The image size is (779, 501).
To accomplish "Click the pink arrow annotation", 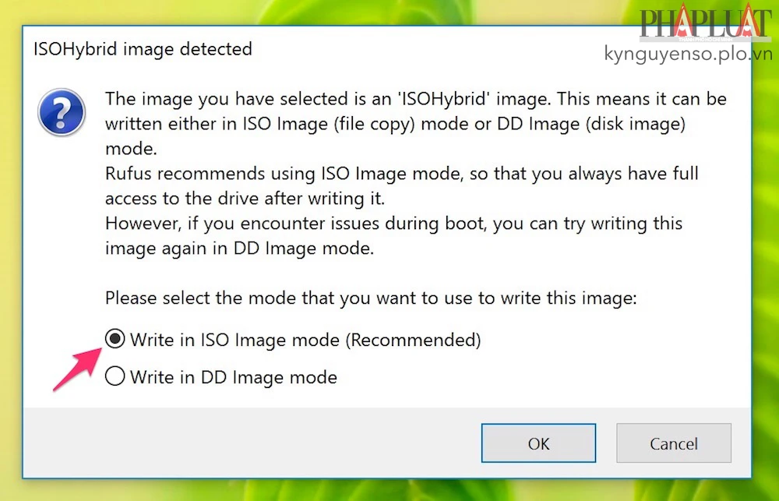I will click(x=76, y=369).
